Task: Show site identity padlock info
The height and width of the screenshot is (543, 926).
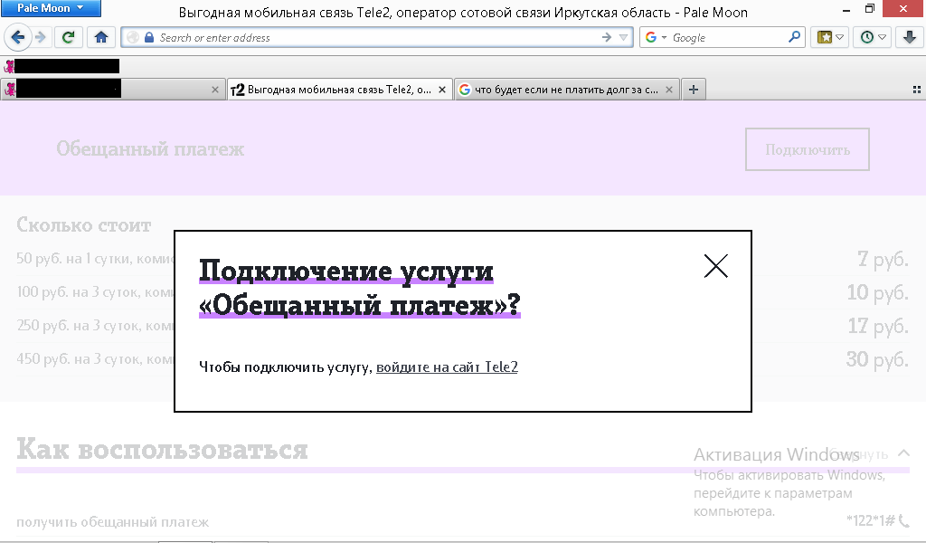Action: click(149, 37)
